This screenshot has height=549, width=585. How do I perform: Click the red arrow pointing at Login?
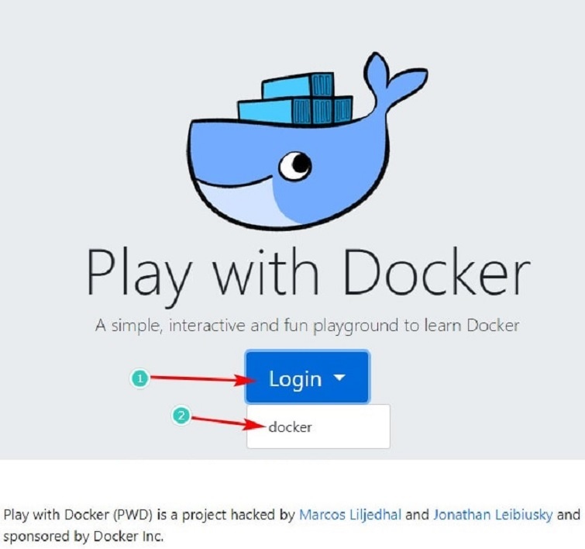[201, 379]
